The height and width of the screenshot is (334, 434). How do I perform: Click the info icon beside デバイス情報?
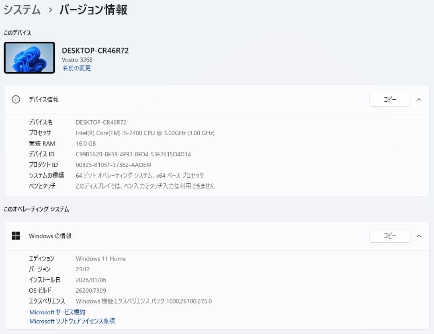[x=16, y=99]
